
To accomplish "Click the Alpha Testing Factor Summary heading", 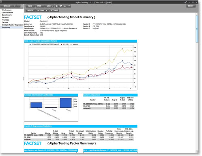I will [71, 143].
